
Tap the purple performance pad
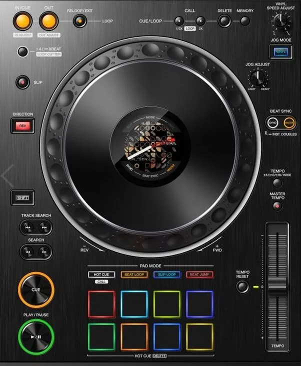pyautogui.click(x=199, y=304)
